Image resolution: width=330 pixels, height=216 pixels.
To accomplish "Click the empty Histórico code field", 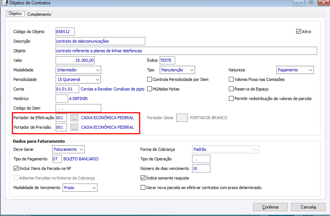I will click(62, 98).
